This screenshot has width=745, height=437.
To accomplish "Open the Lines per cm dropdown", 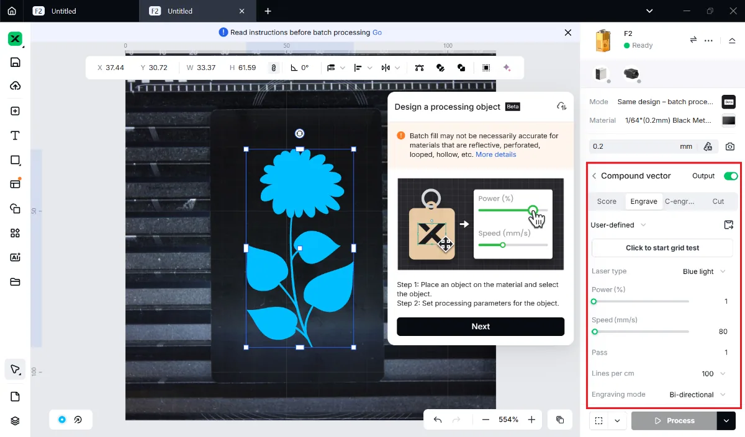I will [x=713, y=374].
